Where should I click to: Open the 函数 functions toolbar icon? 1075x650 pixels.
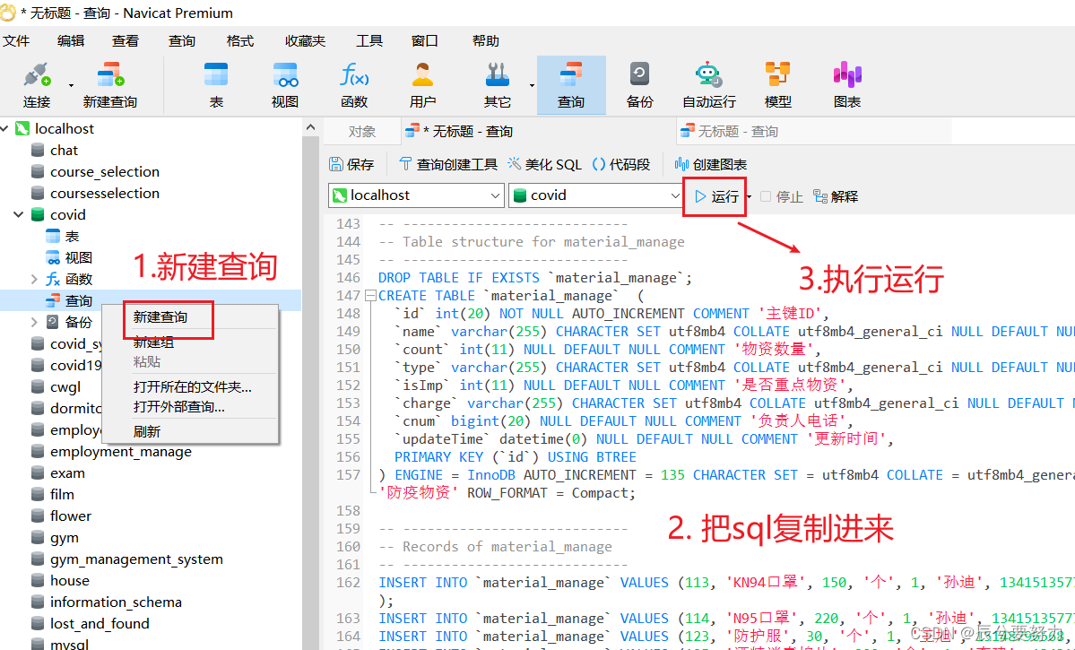tap(354, 85)
